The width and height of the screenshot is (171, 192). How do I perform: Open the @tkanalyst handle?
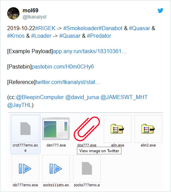pos(35,17)
